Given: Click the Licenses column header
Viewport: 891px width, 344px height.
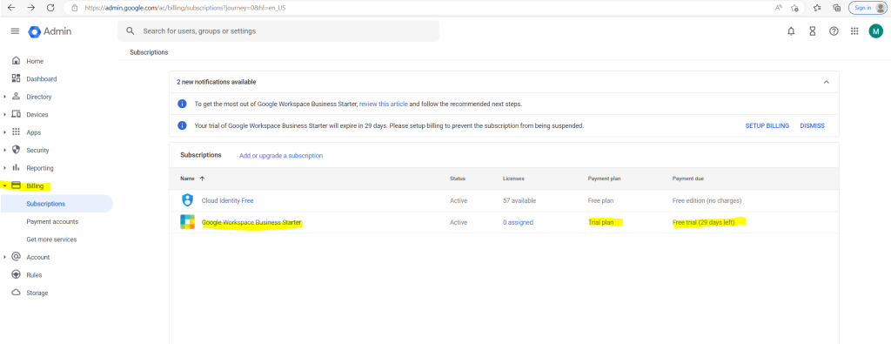Looking at the screenshot, I should pos(513,179).
